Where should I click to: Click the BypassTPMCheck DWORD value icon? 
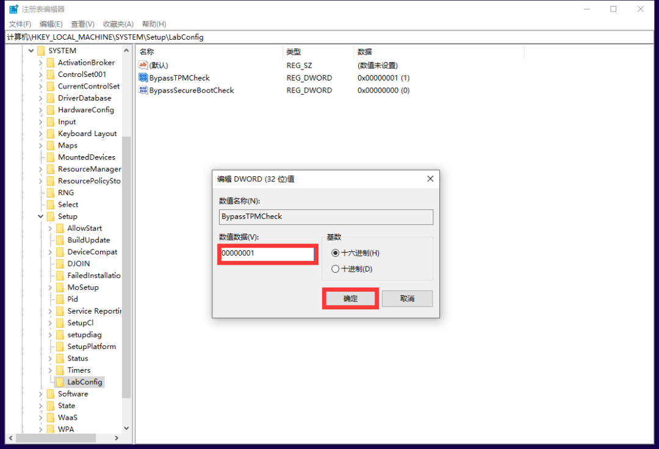[x=143, y=78]
